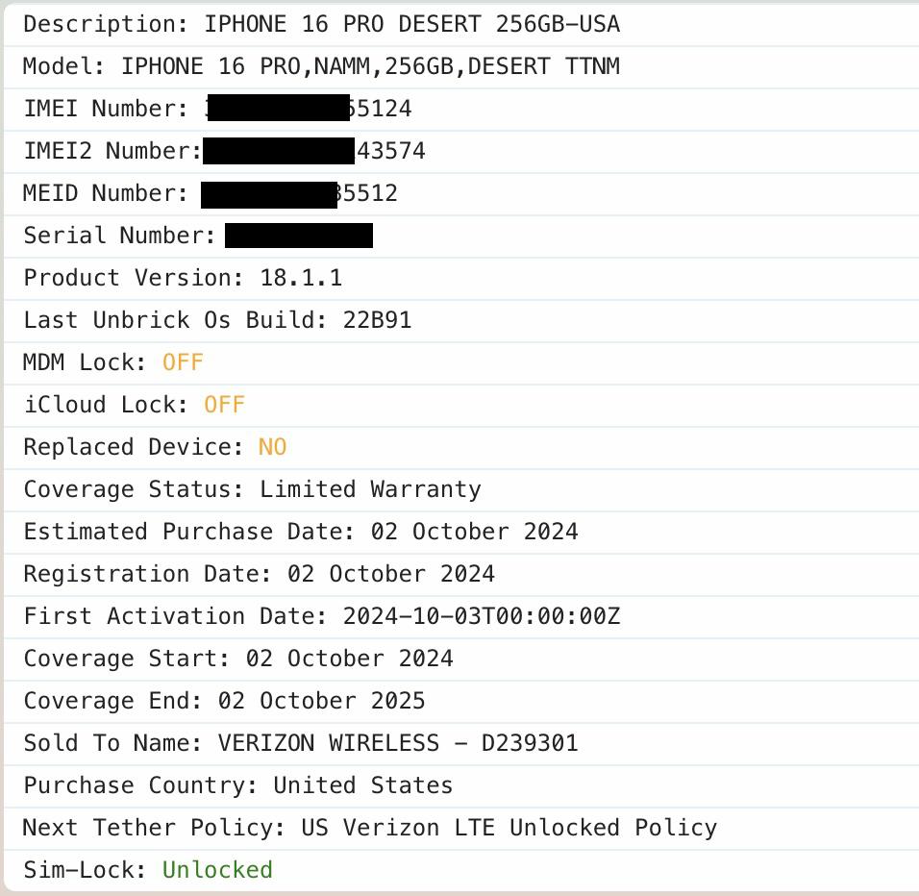Click the iCloud Lock OFF status
Image resolution: width=919 pixels, height=896 pixels.
click(224, 405)
